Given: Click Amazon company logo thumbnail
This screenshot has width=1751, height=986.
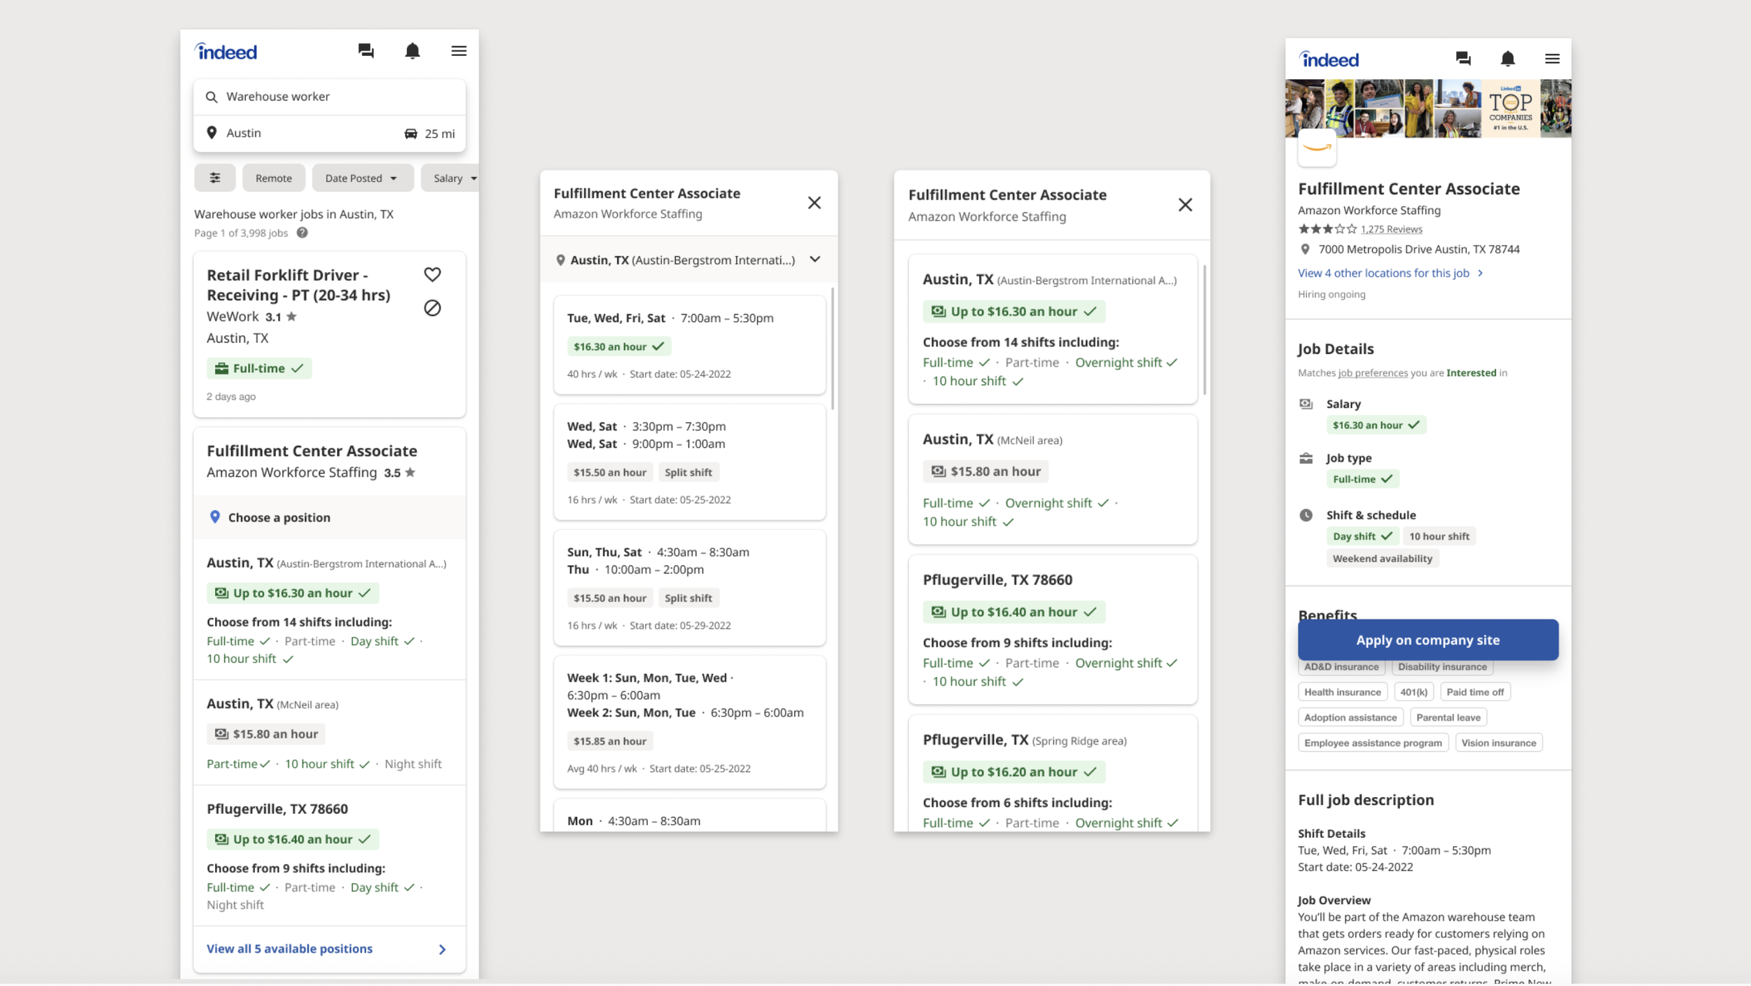Looking at the screenshot, I should coord(1317,148).
